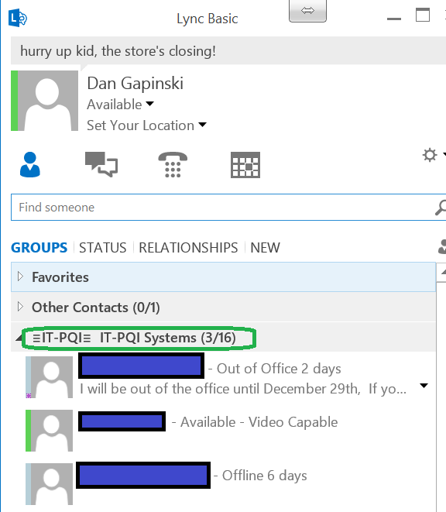The height and width of the screenshot is (512, 446).
Task: Open the Set Your Location dropdown
Action: (x=146, y=125)
